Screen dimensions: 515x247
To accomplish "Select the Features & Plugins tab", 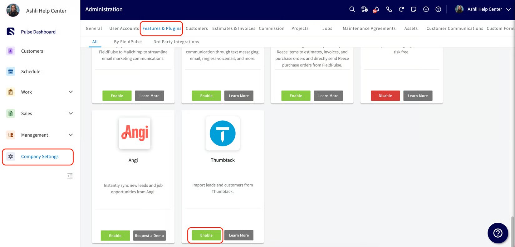I will [162, 28].
